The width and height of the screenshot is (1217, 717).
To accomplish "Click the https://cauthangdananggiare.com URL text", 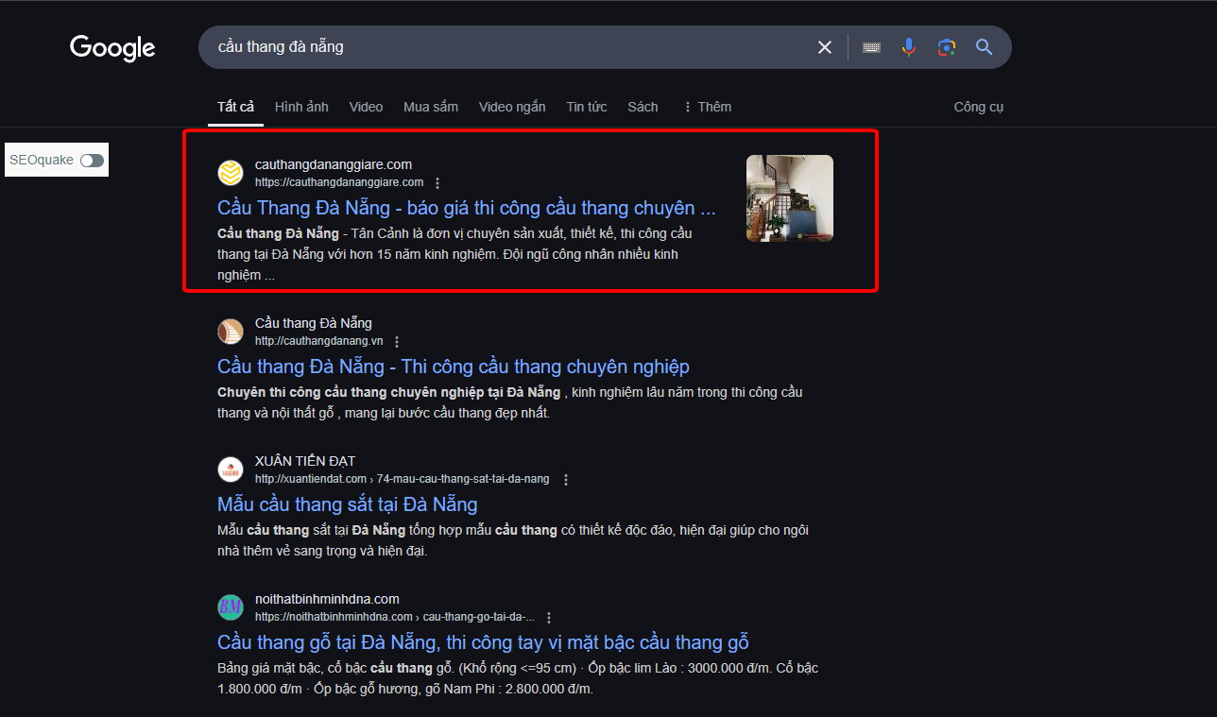I will click(x=339, y=182).
